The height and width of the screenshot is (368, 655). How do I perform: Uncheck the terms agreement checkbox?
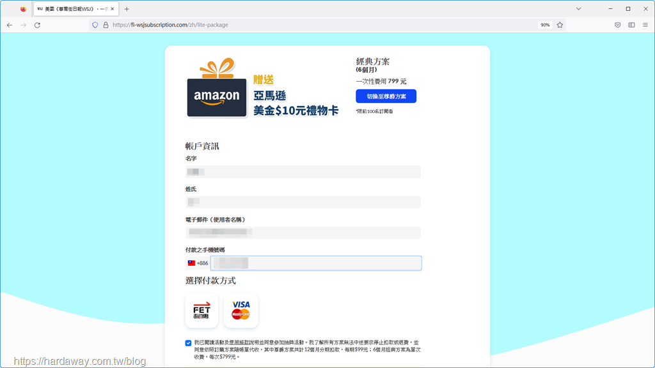click(x=189, y=343)
